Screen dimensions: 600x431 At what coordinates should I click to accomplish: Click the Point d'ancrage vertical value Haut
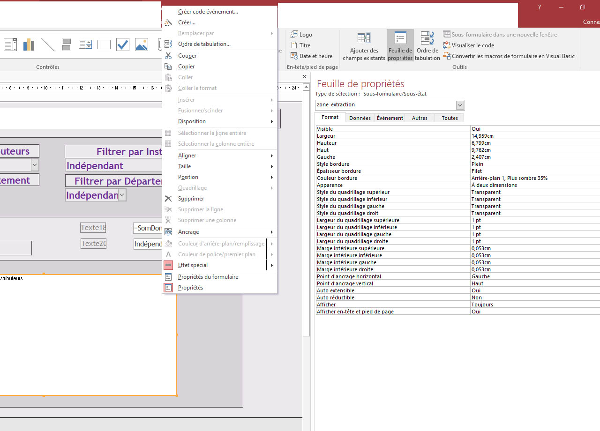pos(535,283)
